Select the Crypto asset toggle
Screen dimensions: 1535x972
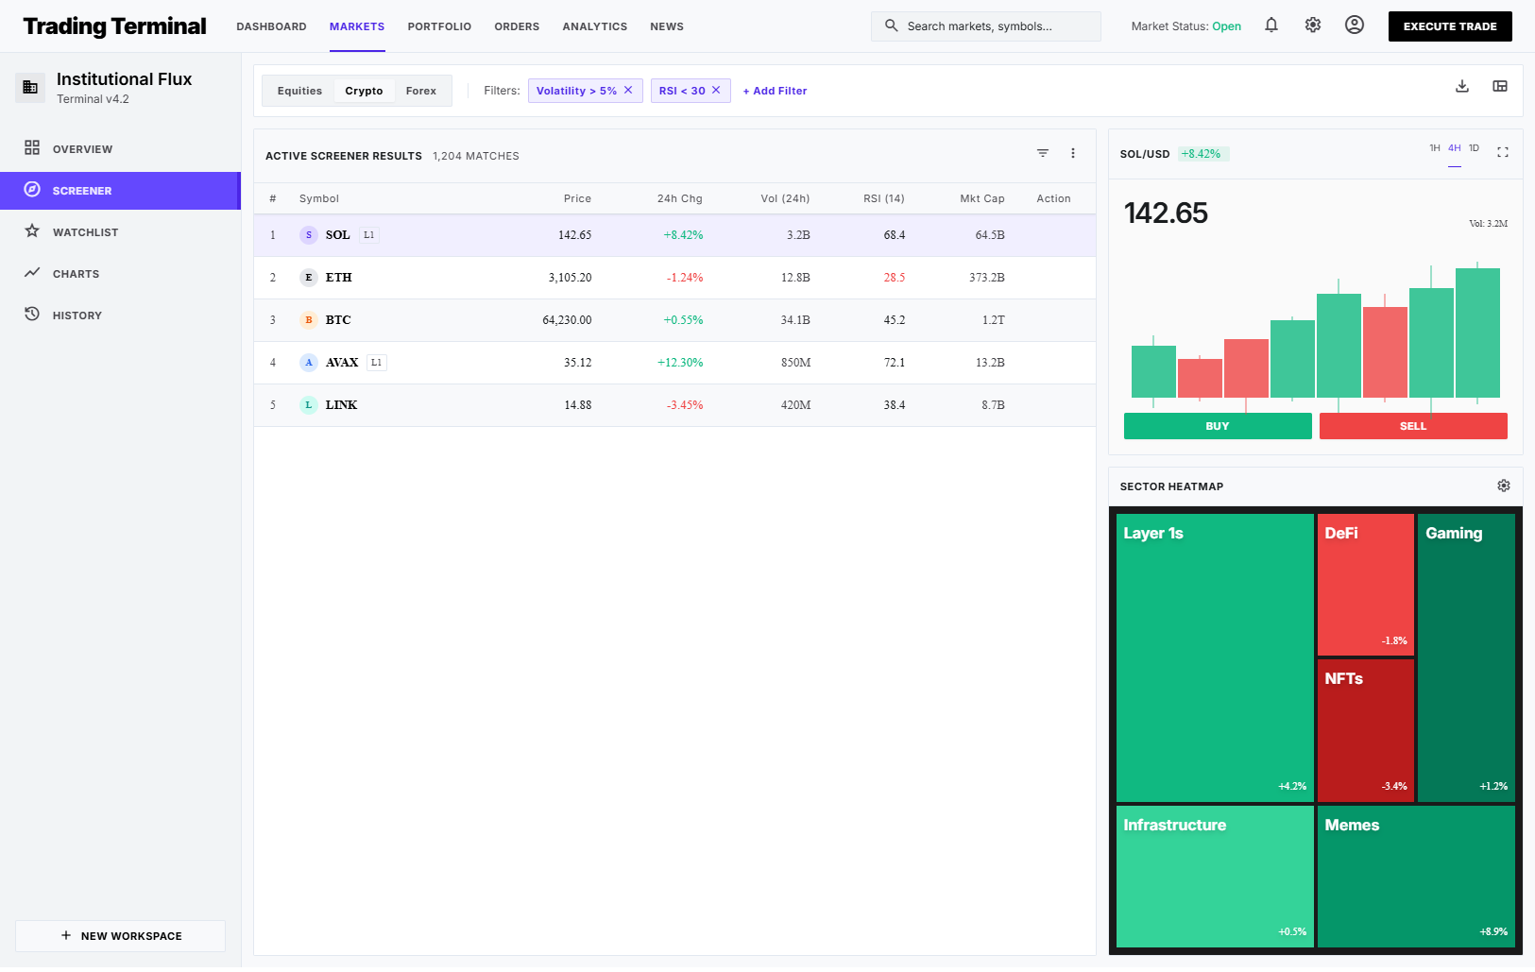tap(364, 91)
